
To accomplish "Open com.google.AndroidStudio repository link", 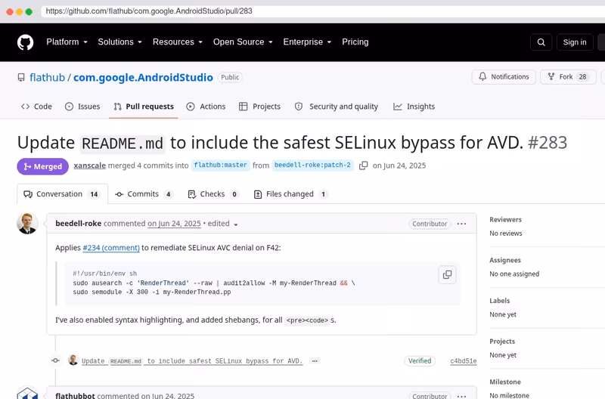I will point(143,78).
